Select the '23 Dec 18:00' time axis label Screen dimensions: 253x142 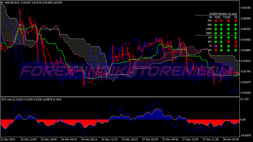tap(49, 139)
